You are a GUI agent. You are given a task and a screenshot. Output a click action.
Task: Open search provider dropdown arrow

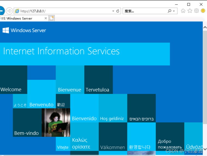(x=174, y=11)
